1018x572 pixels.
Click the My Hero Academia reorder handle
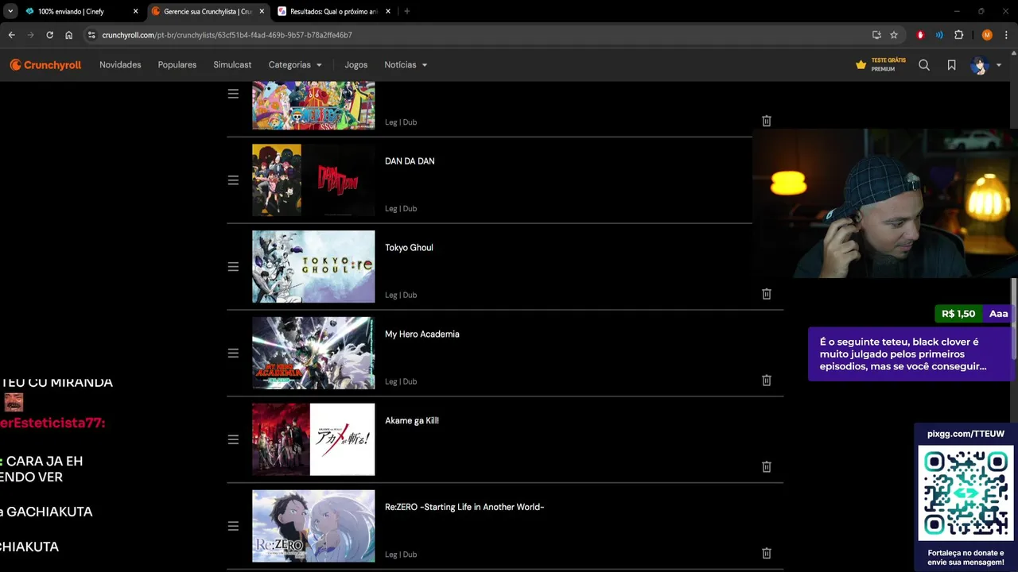pos(233,354)
